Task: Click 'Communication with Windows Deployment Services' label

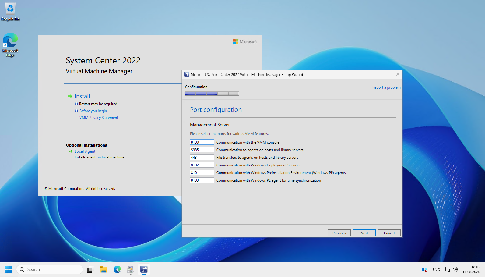Action: tap(258, 165)
